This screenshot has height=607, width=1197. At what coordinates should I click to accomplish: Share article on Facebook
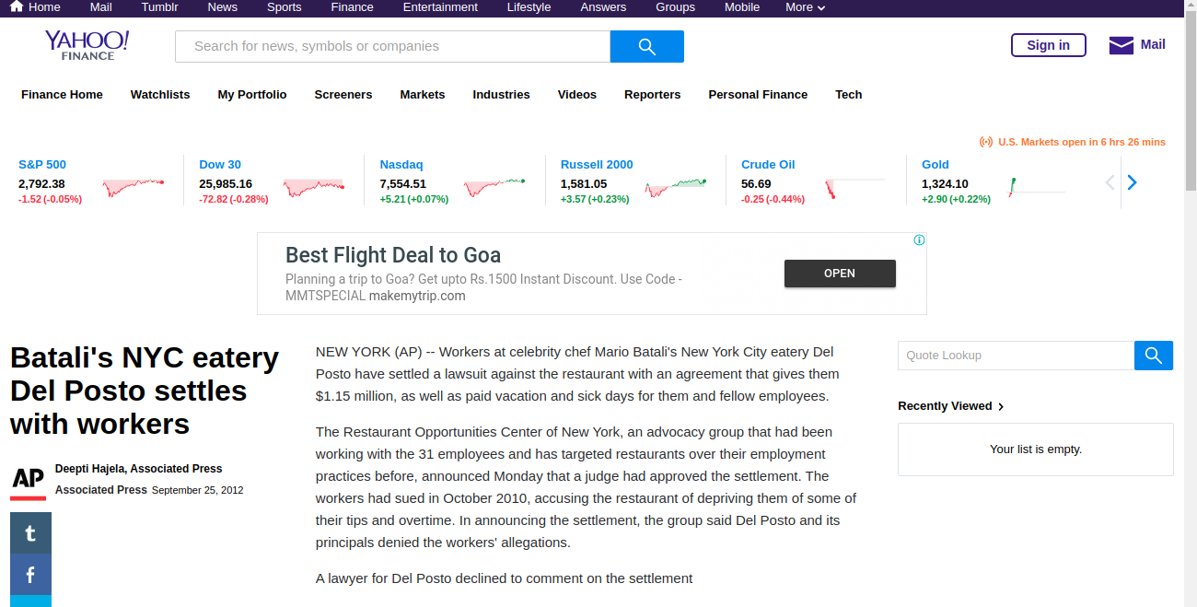pos(30,575)
